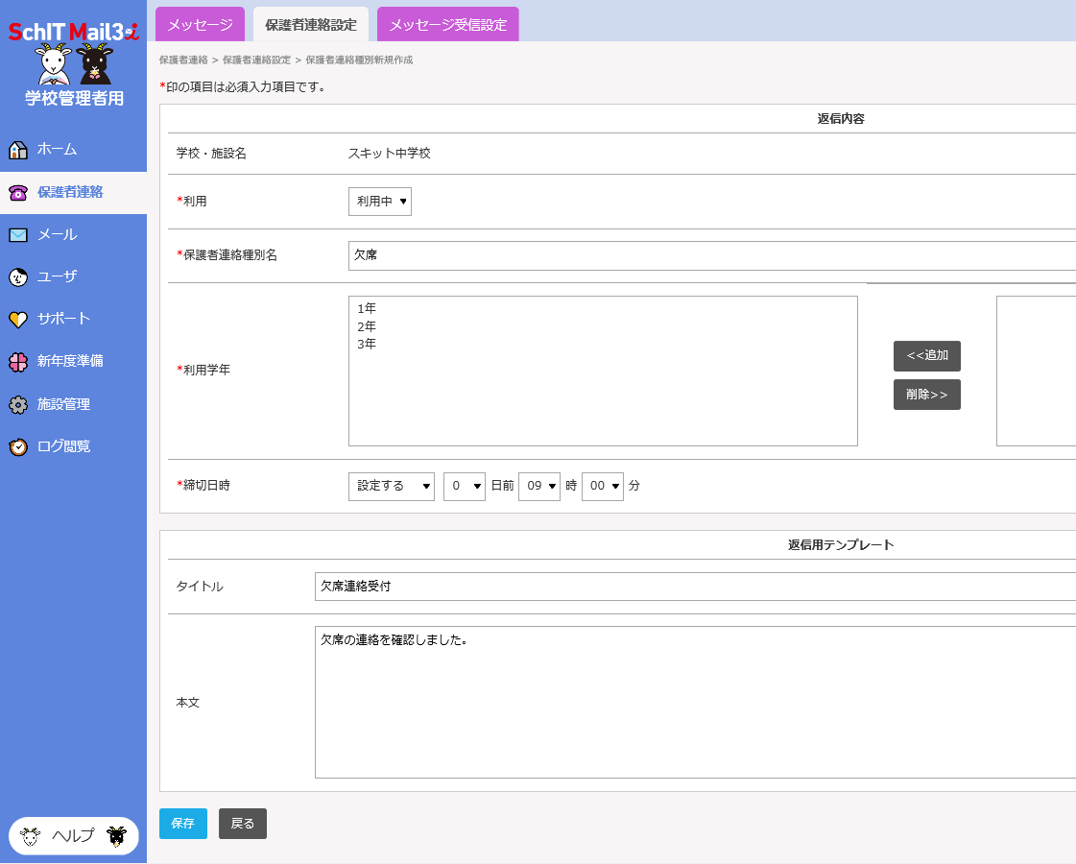Switch to the メッセージ tab
The width and height of the screenshot is (1076, 864).
[x=200, y=25]
